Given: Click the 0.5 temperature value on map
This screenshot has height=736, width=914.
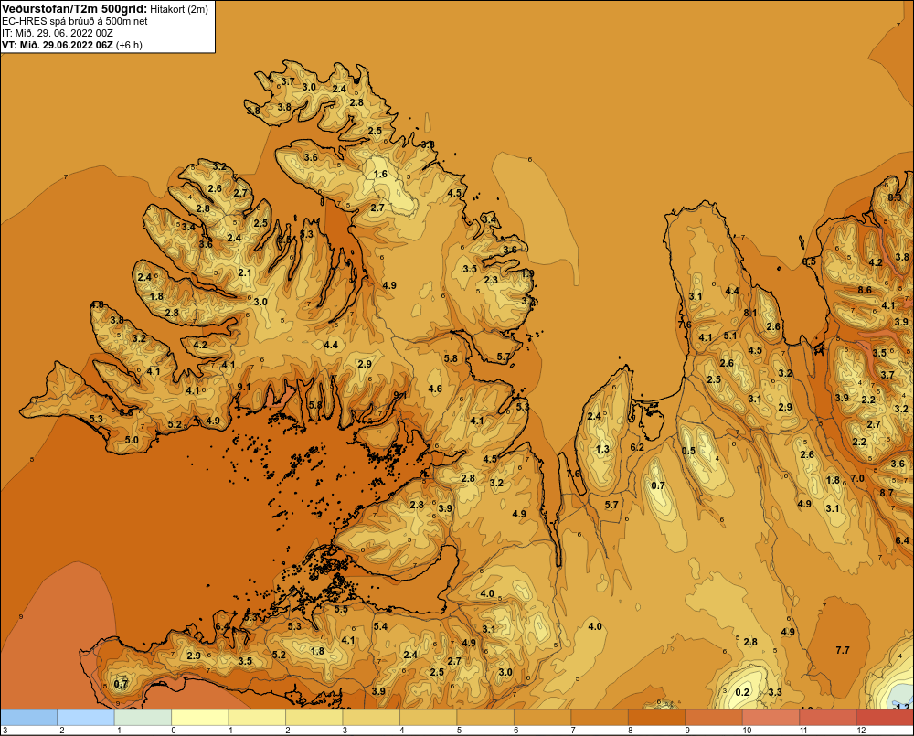Looking at the screenshot, I should point(688,451).
